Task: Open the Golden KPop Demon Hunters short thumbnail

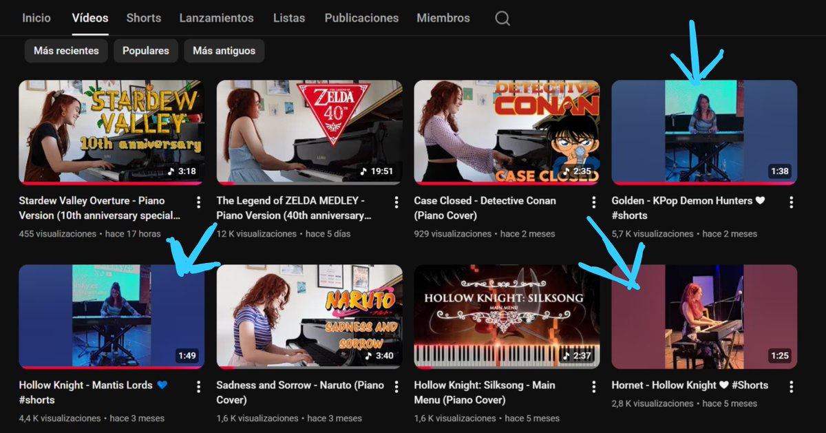Action: pos(704,132)
